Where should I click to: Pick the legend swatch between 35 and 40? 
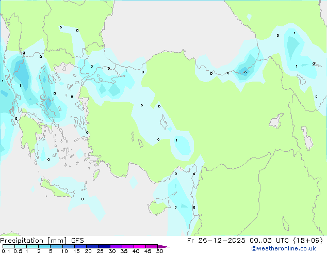(x=127, y=246)
